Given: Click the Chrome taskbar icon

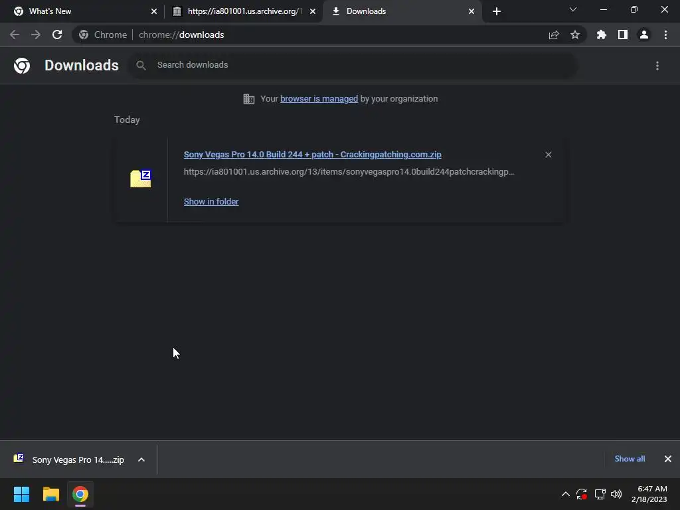Looking at the screenshot, I should click(80, 494).
